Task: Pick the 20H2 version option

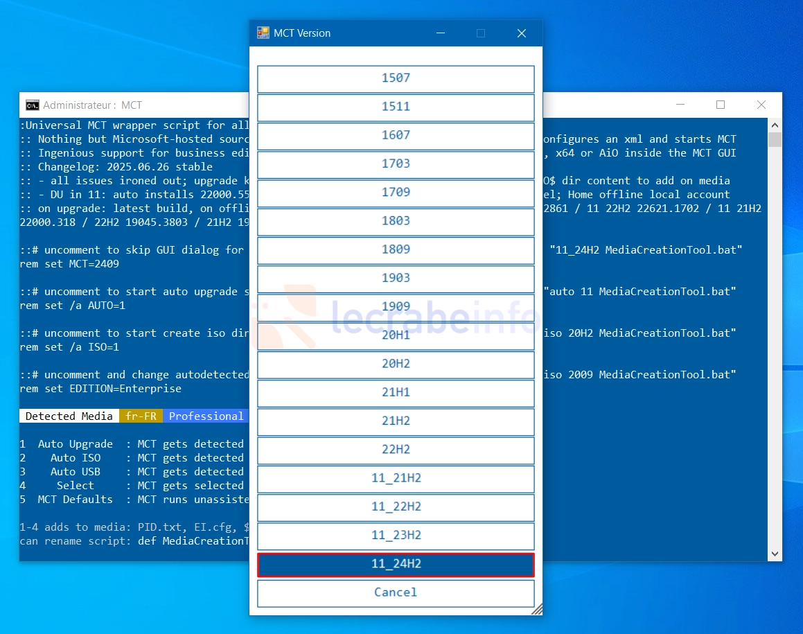Action: (x=396, y=364)
